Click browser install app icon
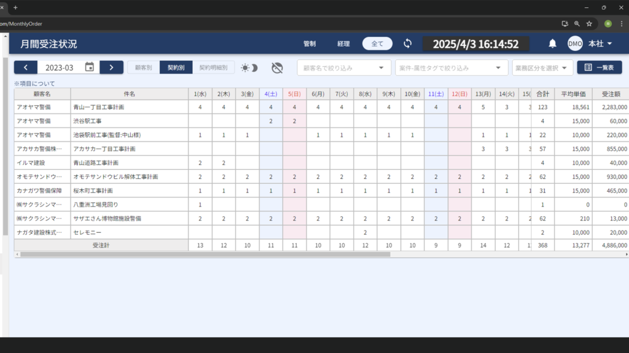 pyautogui.click(x=565, y=24)
